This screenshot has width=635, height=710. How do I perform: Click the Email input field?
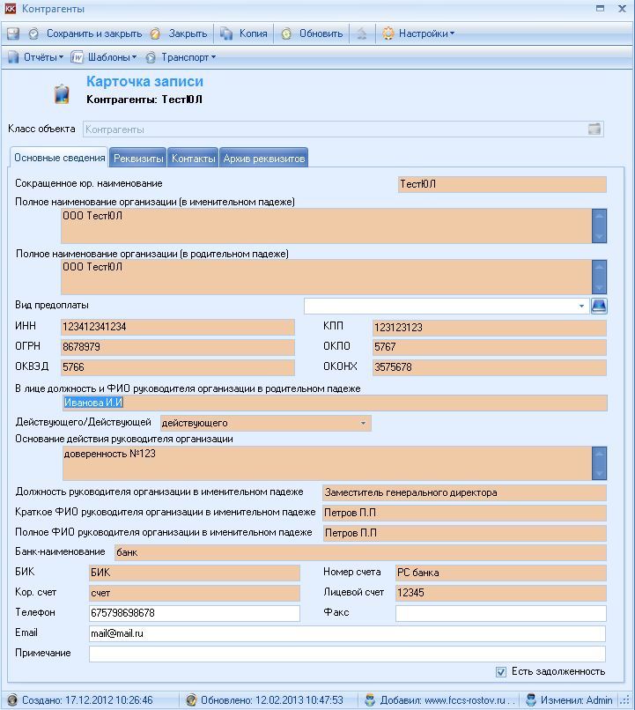tap(347, 634)
